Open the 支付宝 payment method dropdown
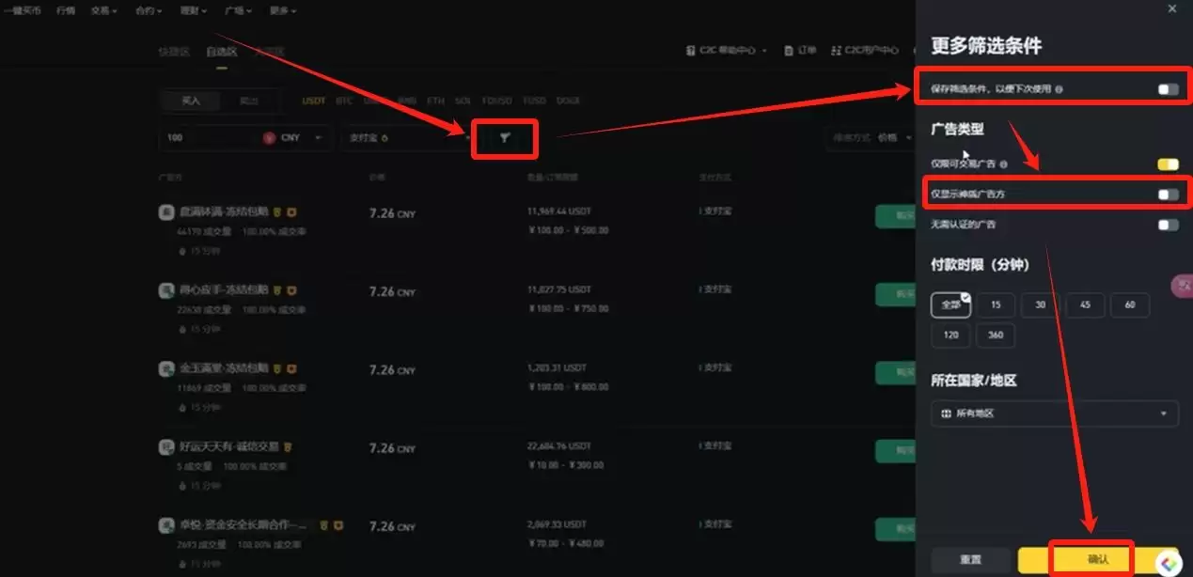This screenshot has height=577, width=1193. point(406,138)
